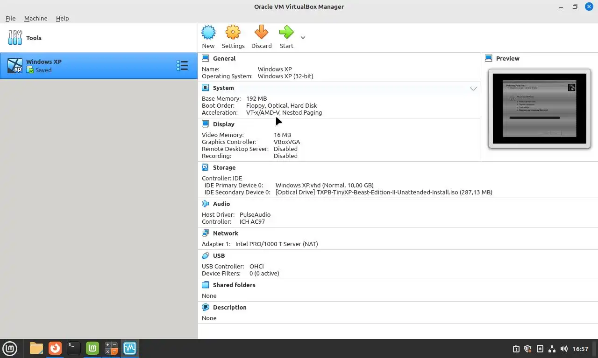
Task: Click the ICH AC97 controller value
Action: tap(252, 221)
